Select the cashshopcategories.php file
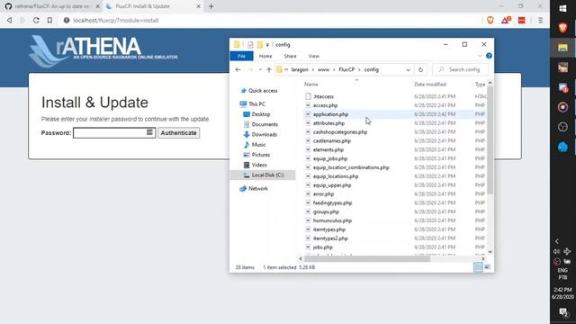 [340, 132]
